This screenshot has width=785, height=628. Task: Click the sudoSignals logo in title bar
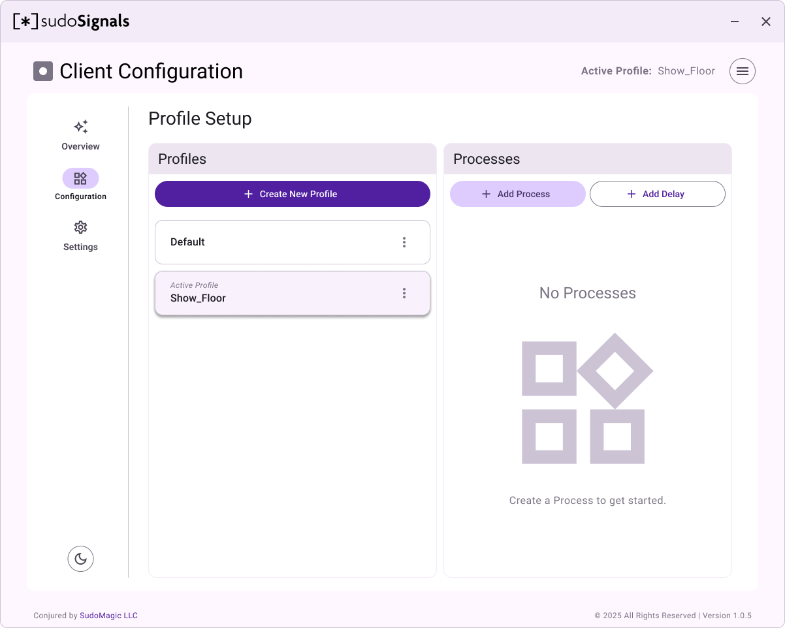pyautogui.click(x=71, y=22)
